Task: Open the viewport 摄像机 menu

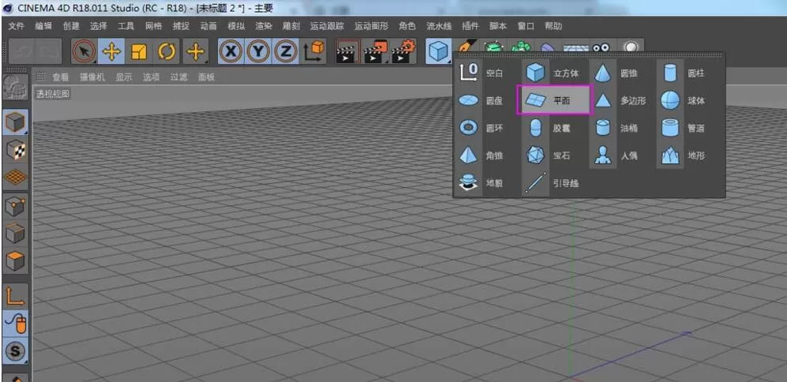Action: pos(92,77)
